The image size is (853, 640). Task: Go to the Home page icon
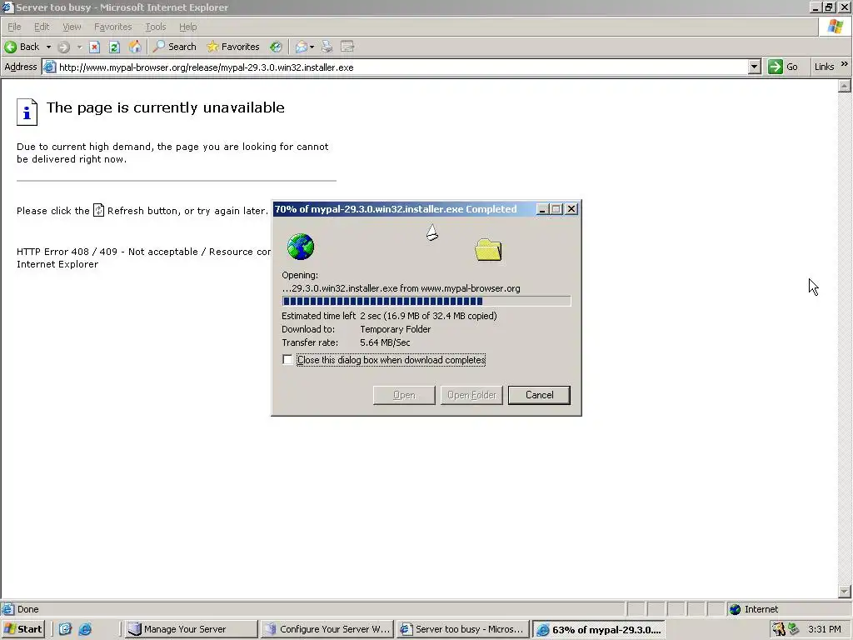click(135, 47)
